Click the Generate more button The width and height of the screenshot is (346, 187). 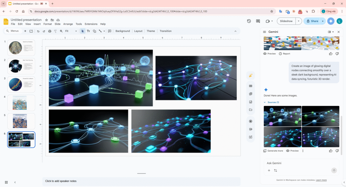coord(273,151)
